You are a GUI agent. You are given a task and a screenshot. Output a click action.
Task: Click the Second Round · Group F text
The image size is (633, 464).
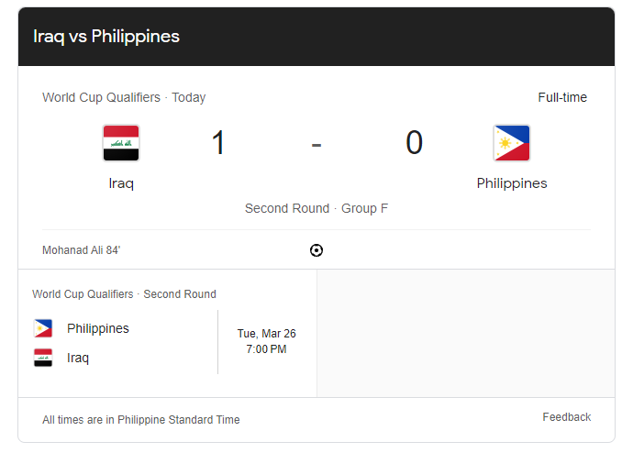coord(316,208)
